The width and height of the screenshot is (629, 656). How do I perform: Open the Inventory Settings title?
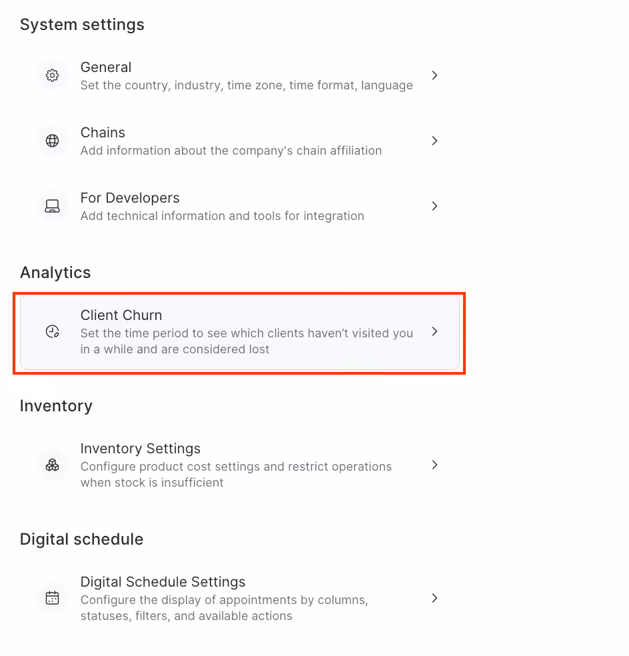(x=141, y=449)
